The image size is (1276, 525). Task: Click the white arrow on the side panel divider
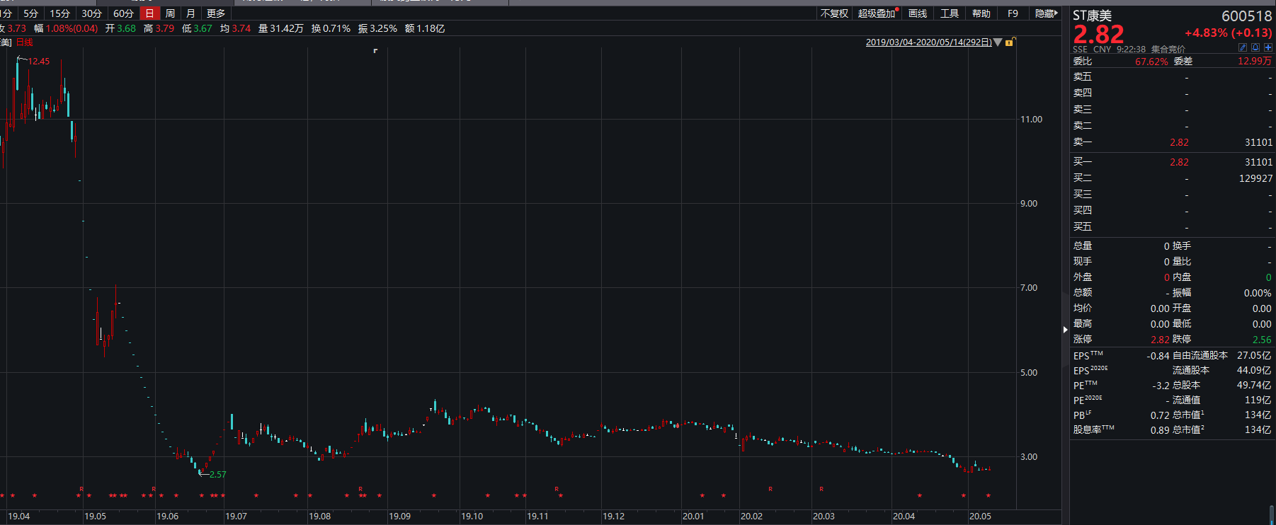click(x=1065, y=329)
